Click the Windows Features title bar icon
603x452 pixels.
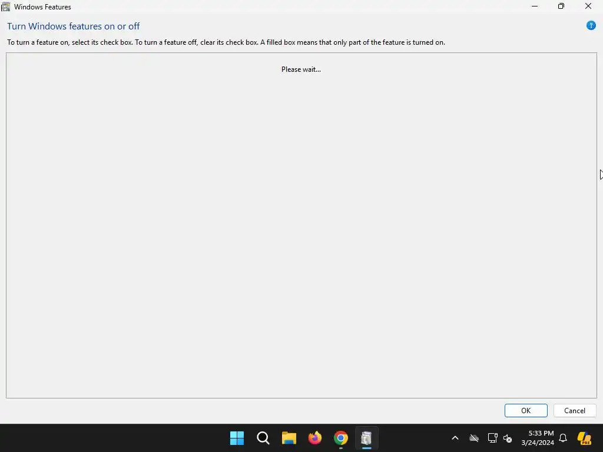(x=5, y=6)
